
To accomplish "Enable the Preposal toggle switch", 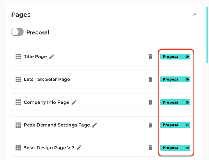I will pyautogui.click(x=17, y=32).
